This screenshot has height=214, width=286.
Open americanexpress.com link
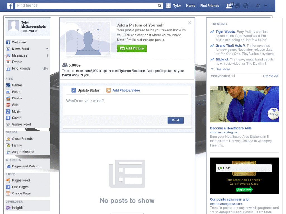226,204
